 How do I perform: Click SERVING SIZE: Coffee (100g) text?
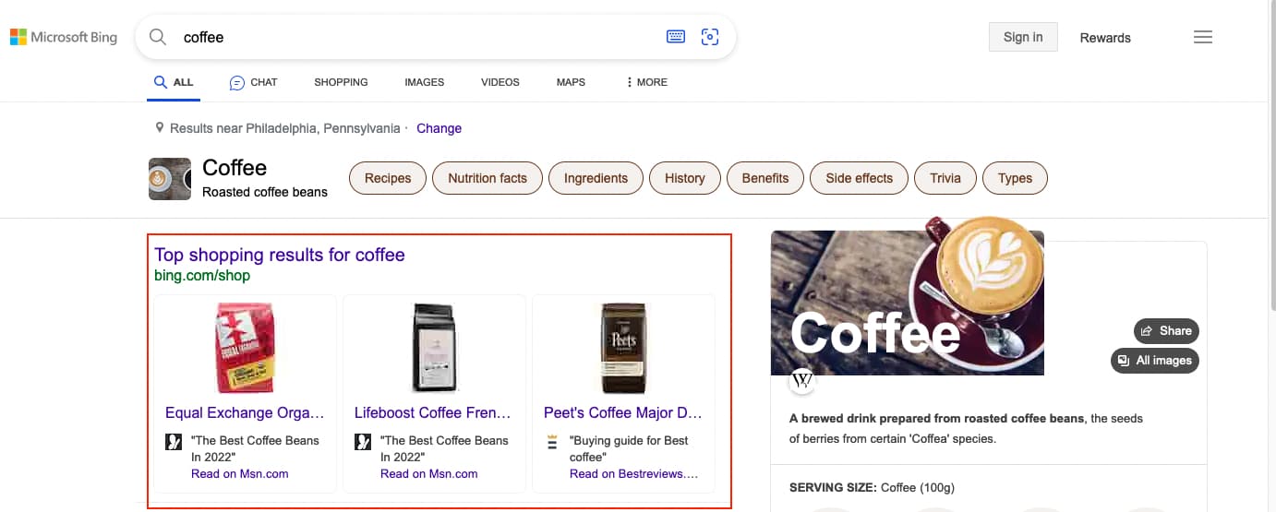click(872, 487)
